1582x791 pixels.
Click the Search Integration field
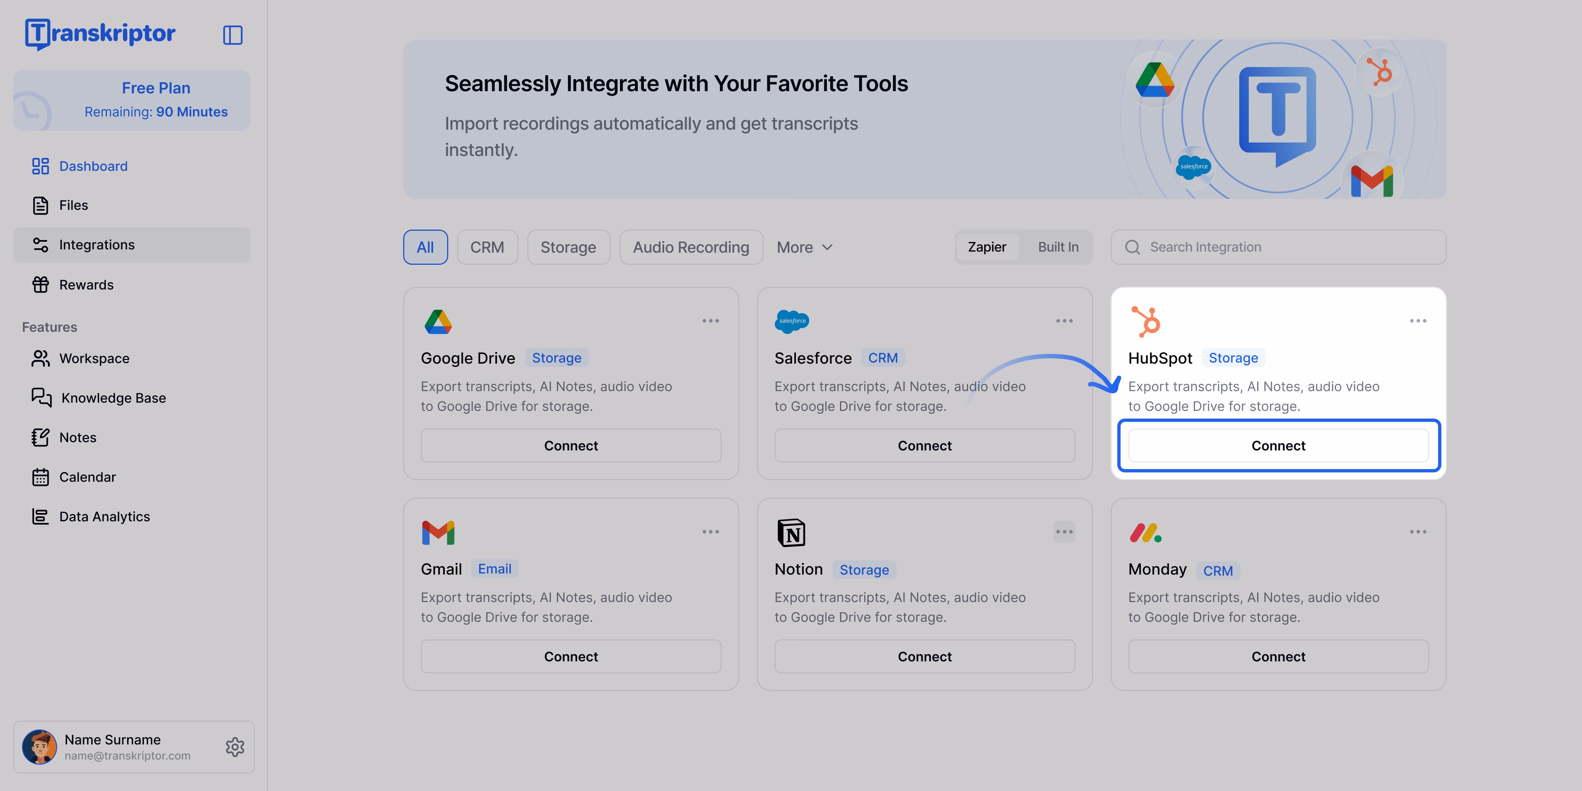coord(1278,247)
